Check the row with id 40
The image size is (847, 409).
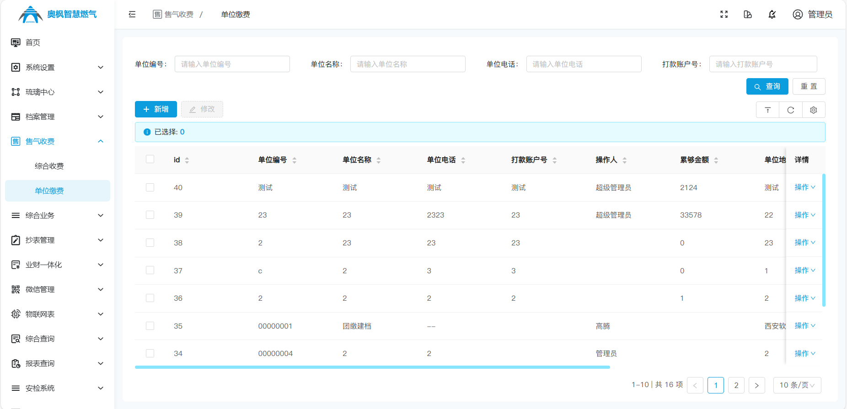click(x=150, y=187)
